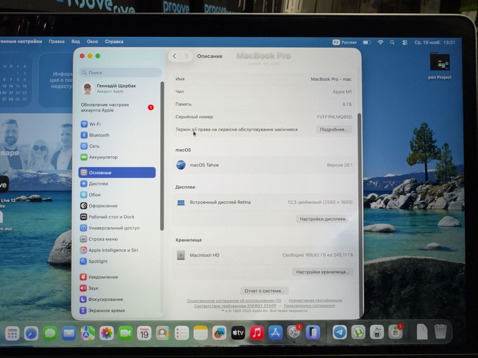Open Нормативная сертификация link
478x358 pixels.
[315, 301]
